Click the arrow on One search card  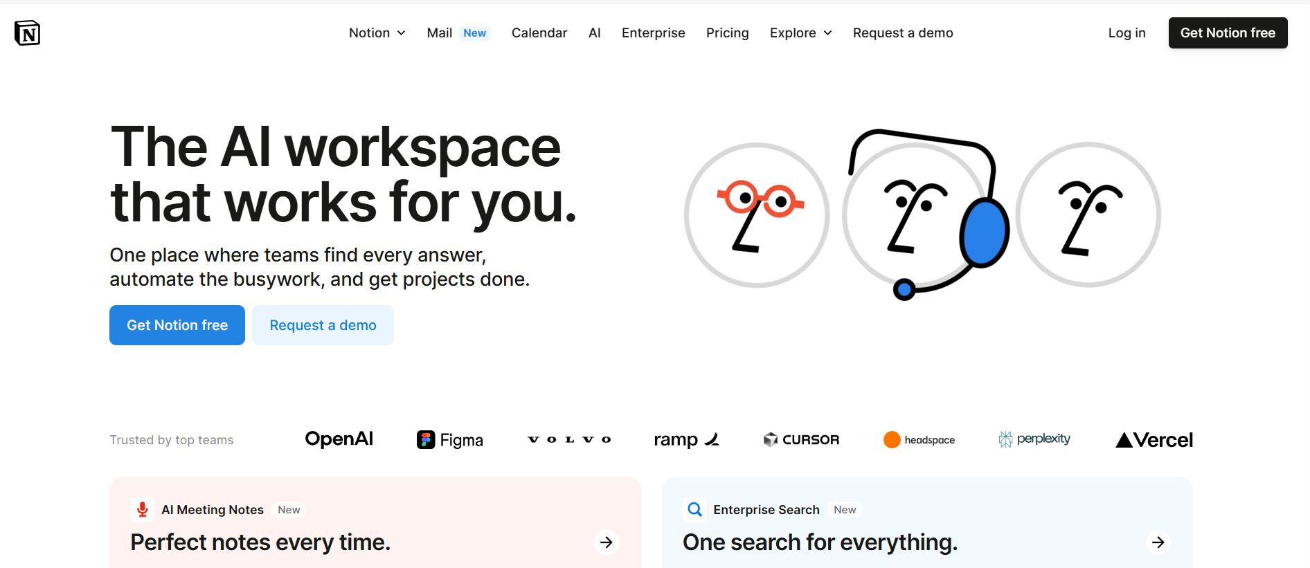point(1158,542)
